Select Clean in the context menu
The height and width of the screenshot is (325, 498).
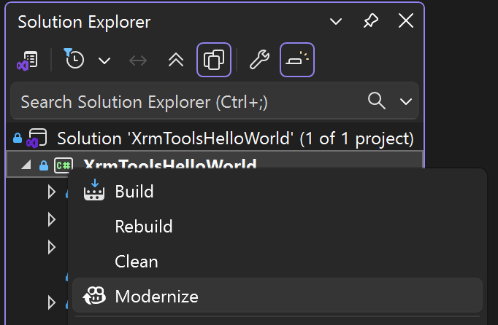click(137, 261)
